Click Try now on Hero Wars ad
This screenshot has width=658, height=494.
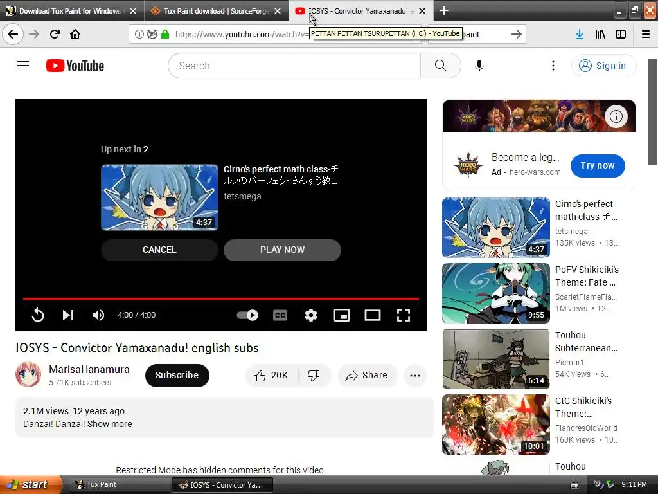pos(598,165)
